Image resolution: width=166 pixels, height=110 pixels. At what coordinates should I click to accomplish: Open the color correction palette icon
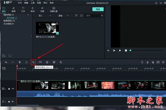pyautogui.click(x=47, y=62)
